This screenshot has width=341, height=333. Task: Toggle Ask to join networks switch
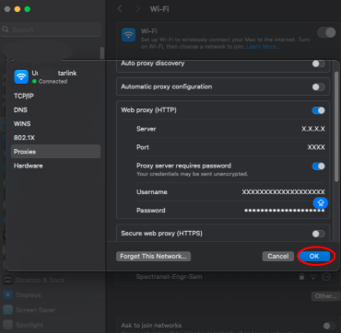[329, 326]
